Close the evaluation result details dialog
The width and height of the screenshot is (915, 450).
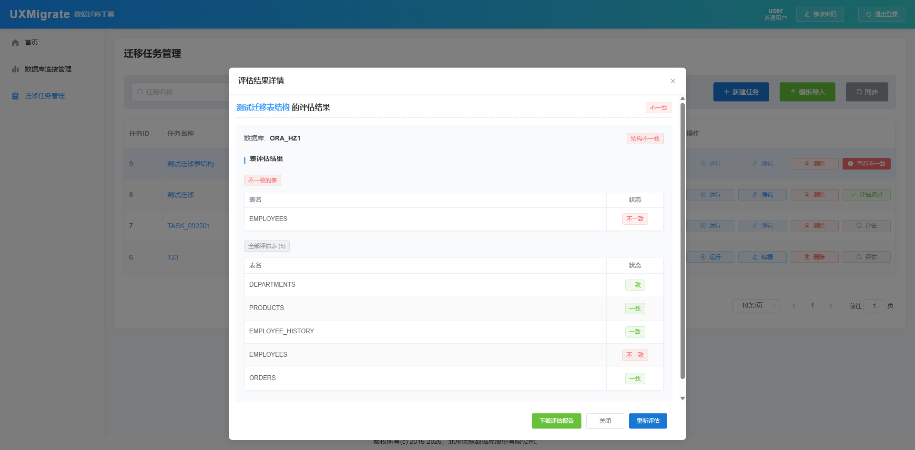pos(672,81)
